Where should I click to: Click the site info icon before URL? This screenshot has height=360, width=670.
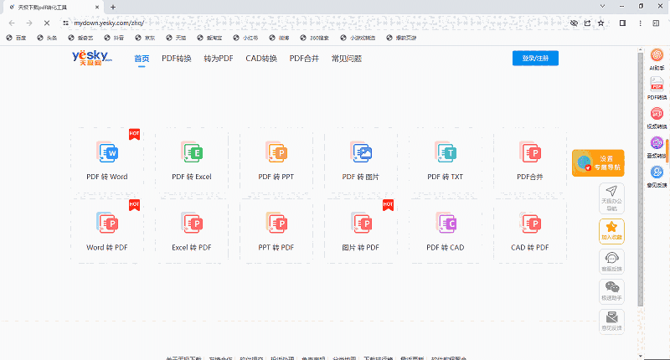point(65,23)
